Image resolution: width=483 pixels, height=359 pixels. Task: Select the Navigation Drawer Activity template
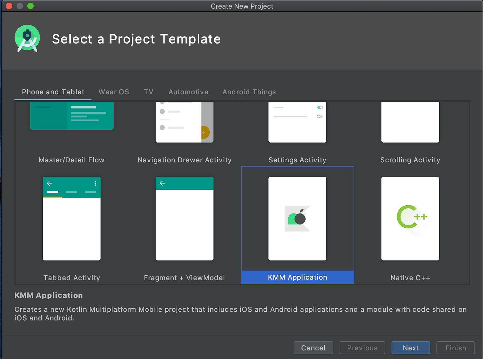point(184,122)
